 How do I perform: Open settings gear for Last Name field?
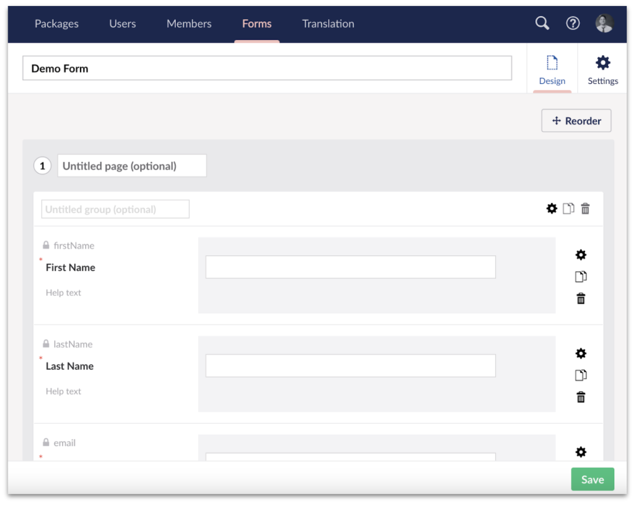tap(581, 354)
